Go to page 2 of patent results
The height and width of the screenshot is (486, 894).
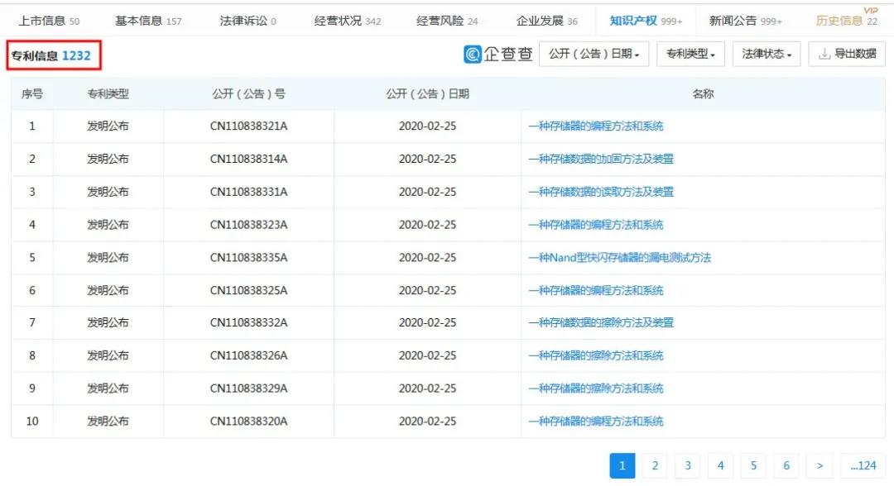(654, 465)
